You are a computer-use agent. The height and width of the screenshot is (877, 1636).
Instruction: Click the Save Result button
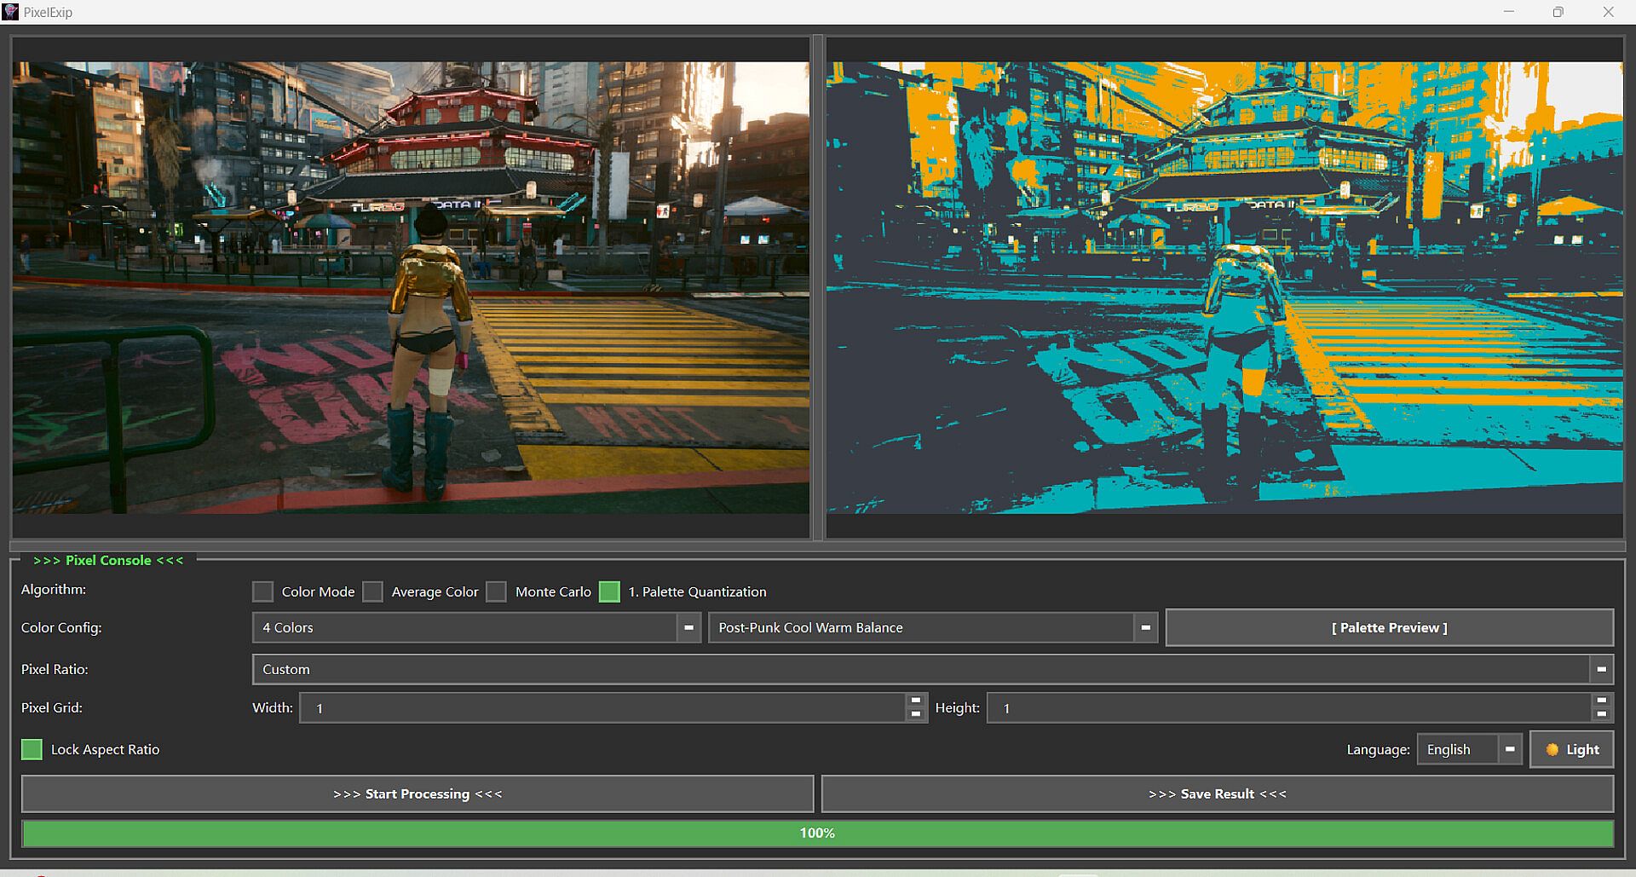click(1217, 794)
